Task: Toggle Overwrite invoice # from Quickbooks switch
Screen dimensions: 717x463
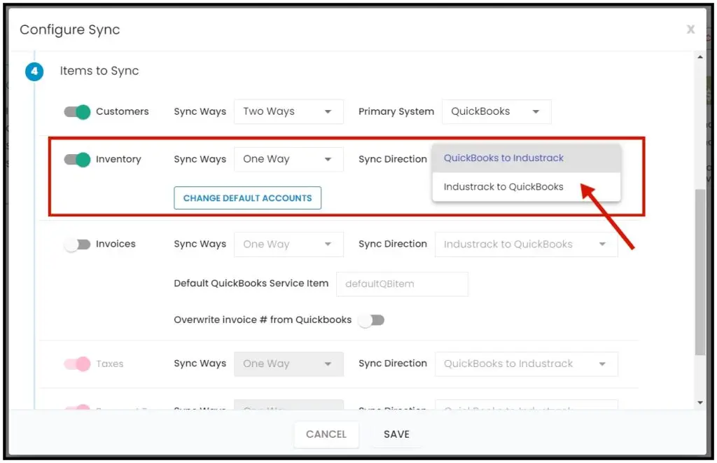Action: [371, 320]
